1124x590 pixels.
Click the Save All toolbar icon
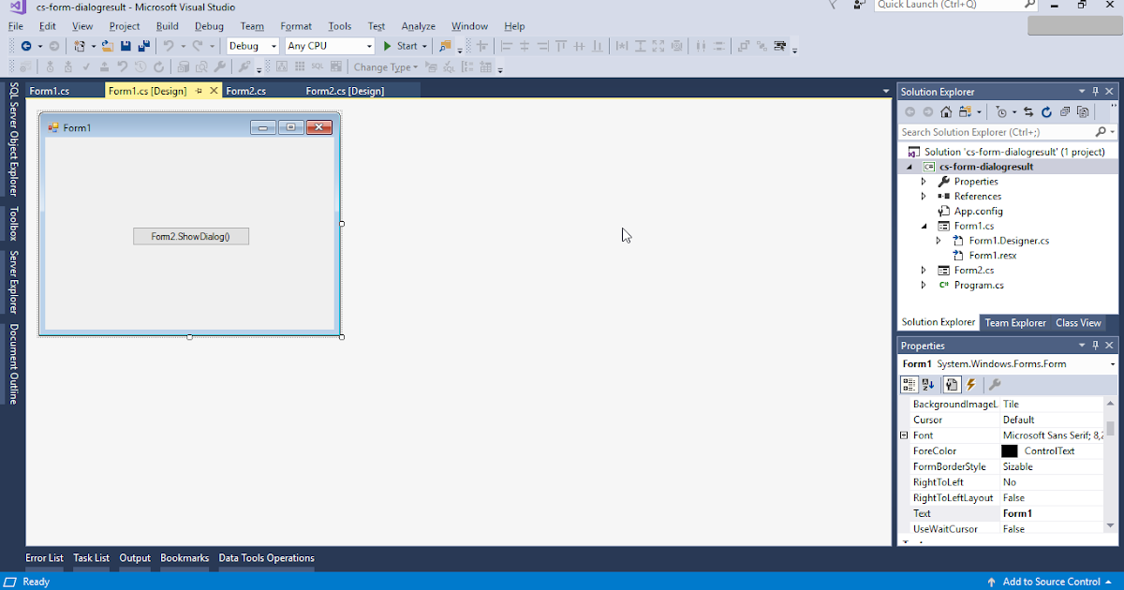(x=142, y=45)
